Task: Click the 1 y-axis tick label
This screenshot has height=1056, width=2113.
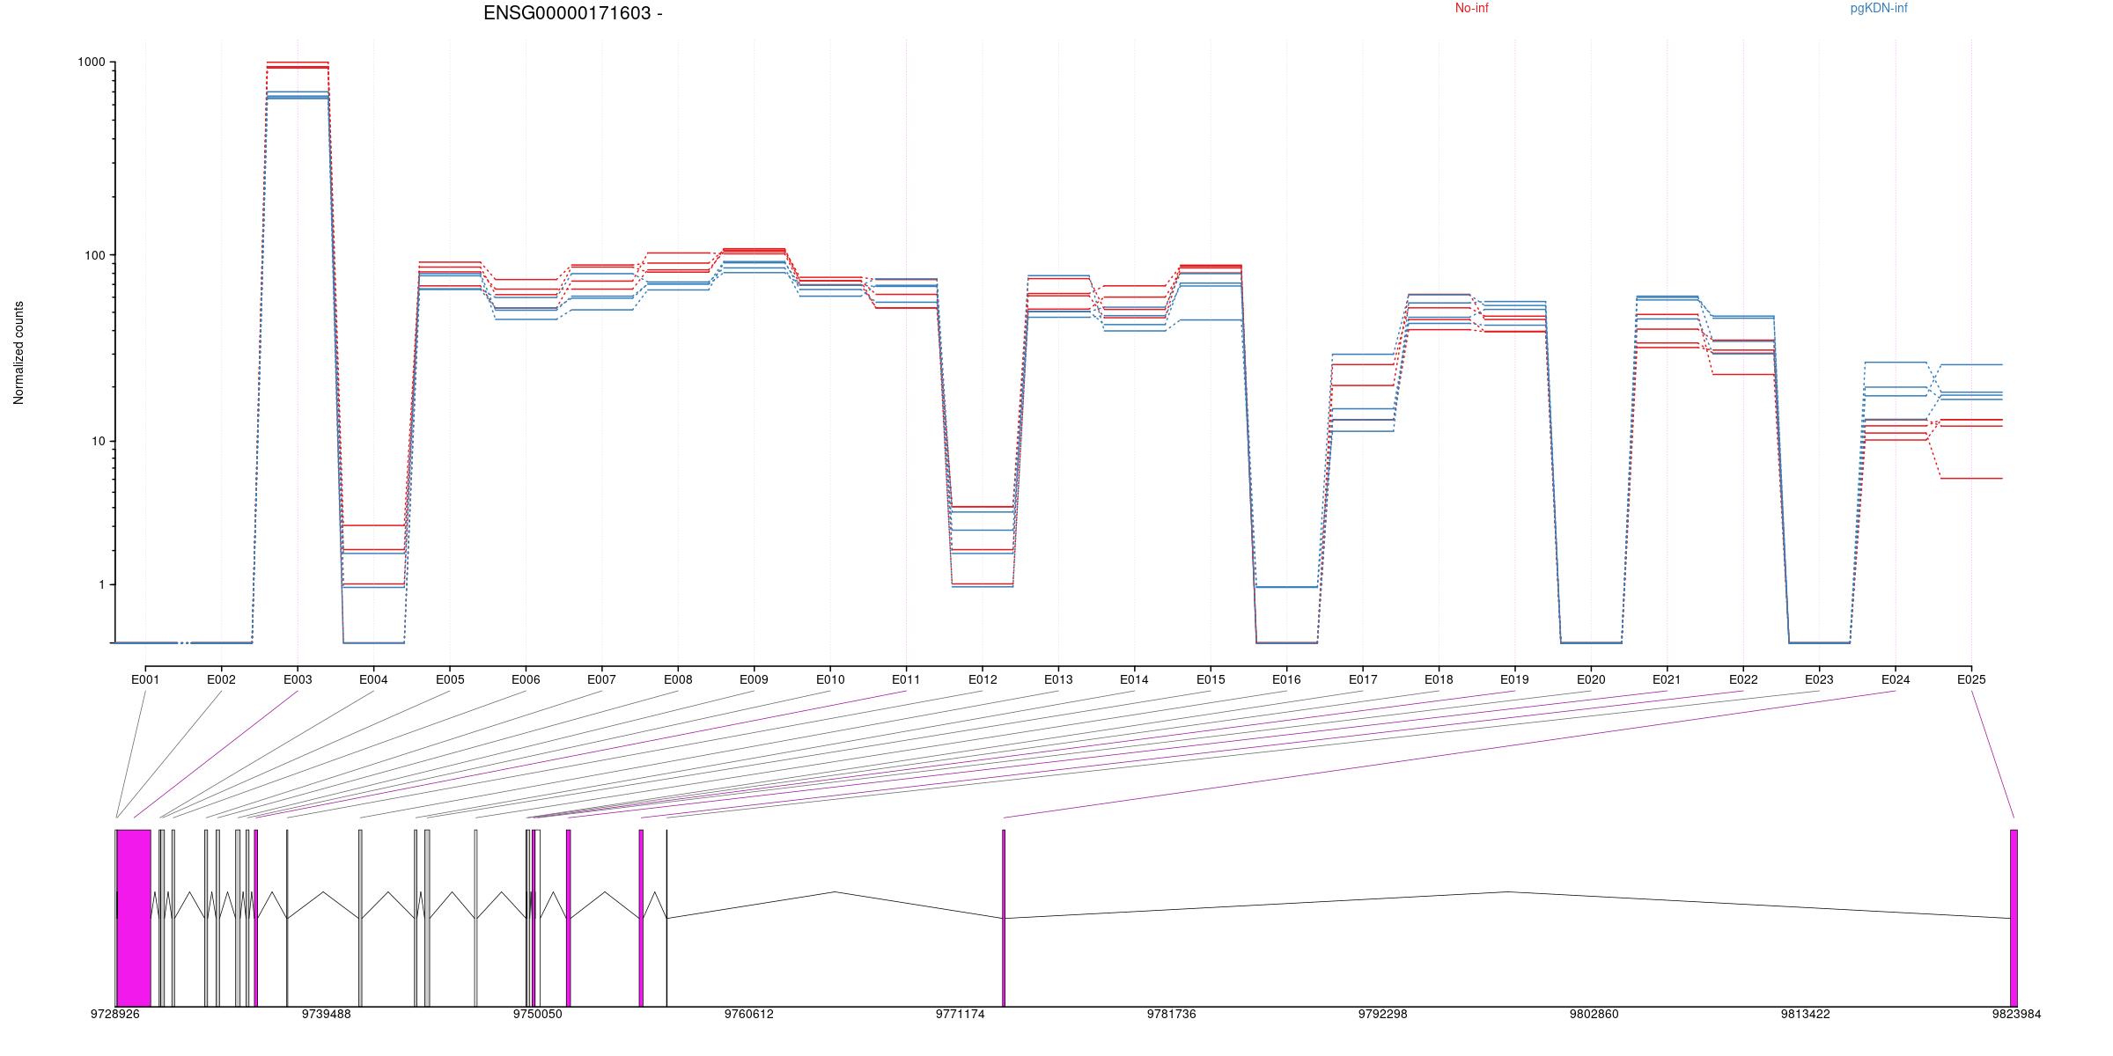Action: 101,584
